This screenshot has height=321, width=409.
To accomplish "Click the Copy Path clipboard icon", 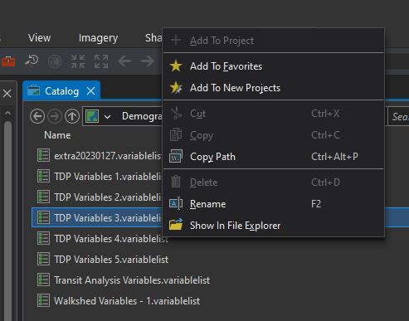I will (x=176, y=157).
